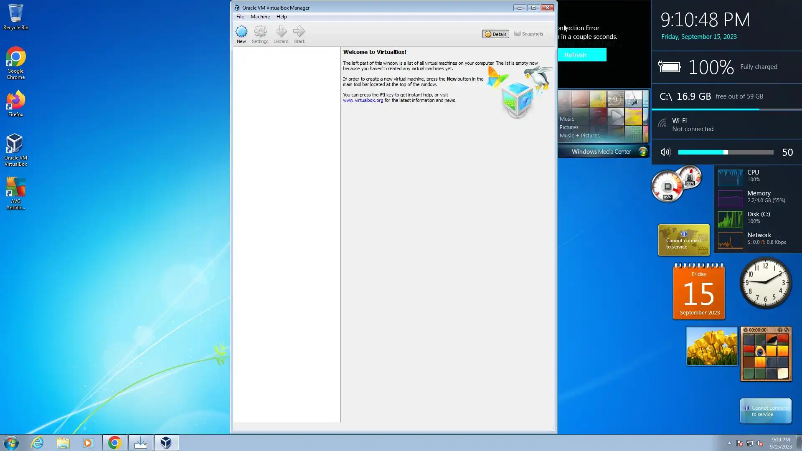802x451 pixels.
Task: Click the speaker mute icon in gadget
Action: click(x=665, y=152)
